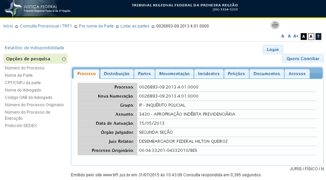This screenshot has height=180, width=326.
Task: Click the Justiça Federal logo
Action: point(37,8)
